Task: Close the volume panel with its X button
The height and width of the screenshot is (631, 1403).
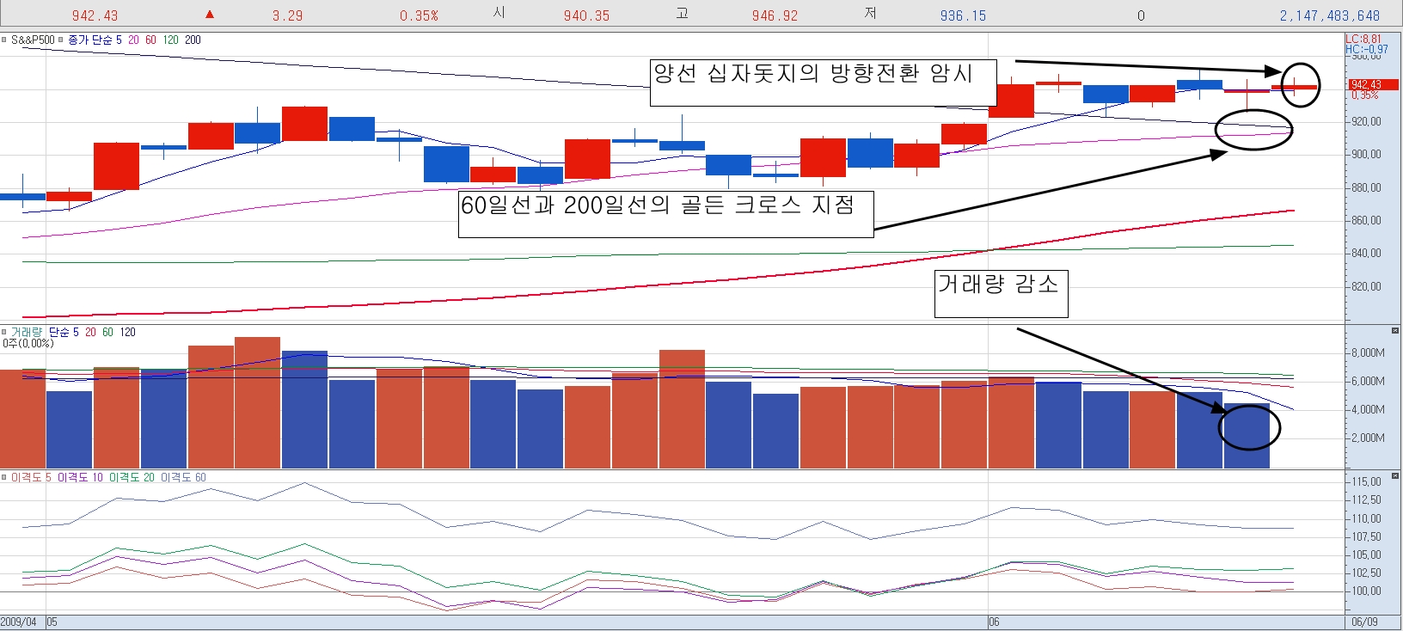Action: point(1394,331)
